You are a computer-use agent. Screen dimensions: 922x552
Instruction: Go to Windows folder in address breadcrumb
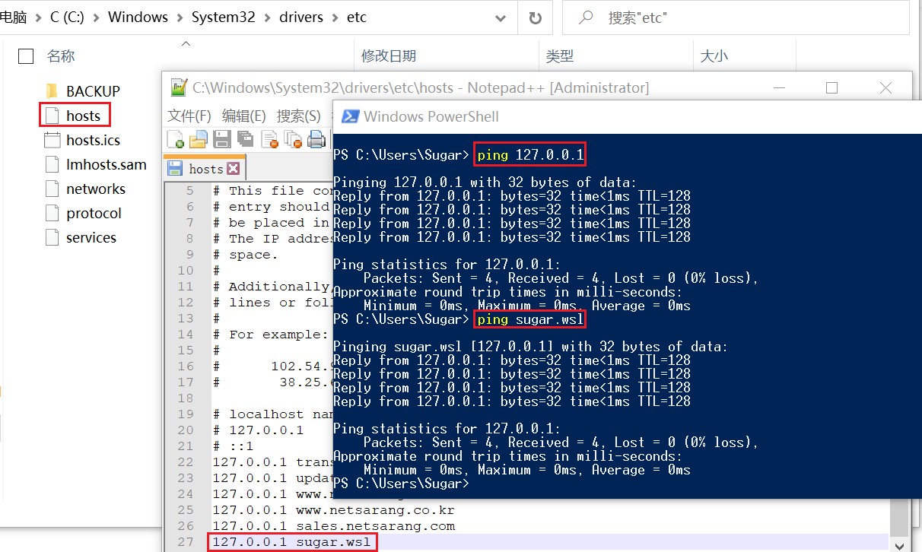pyautogui.click(x=138, y=17)
